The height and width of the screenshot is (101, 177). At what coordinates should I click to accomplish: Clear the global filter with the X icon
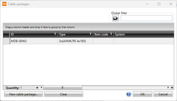[x=115, y=18]
